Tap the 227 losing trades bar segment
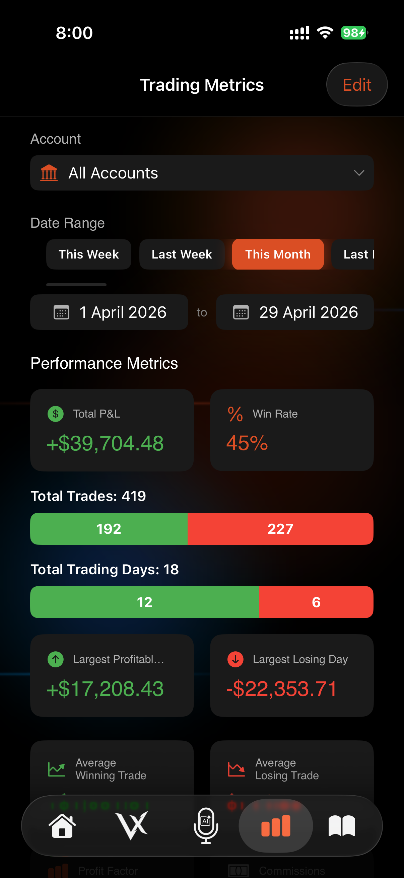Viewport: 404px width, 878px height. tap(280, 529)
